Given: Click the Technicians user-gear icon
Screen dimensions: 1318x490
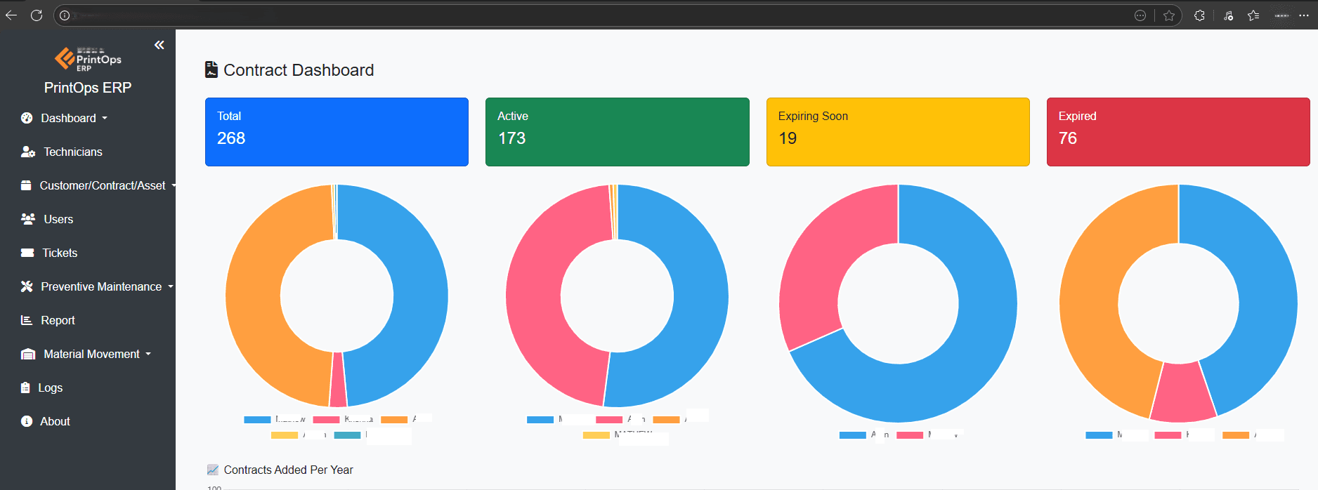Looking at the screenshot, I should 28,152.
